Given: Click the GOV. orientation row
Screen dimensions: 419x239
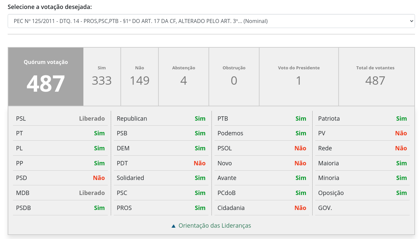Looking at the screenshot, I should [x=362, y=208].
